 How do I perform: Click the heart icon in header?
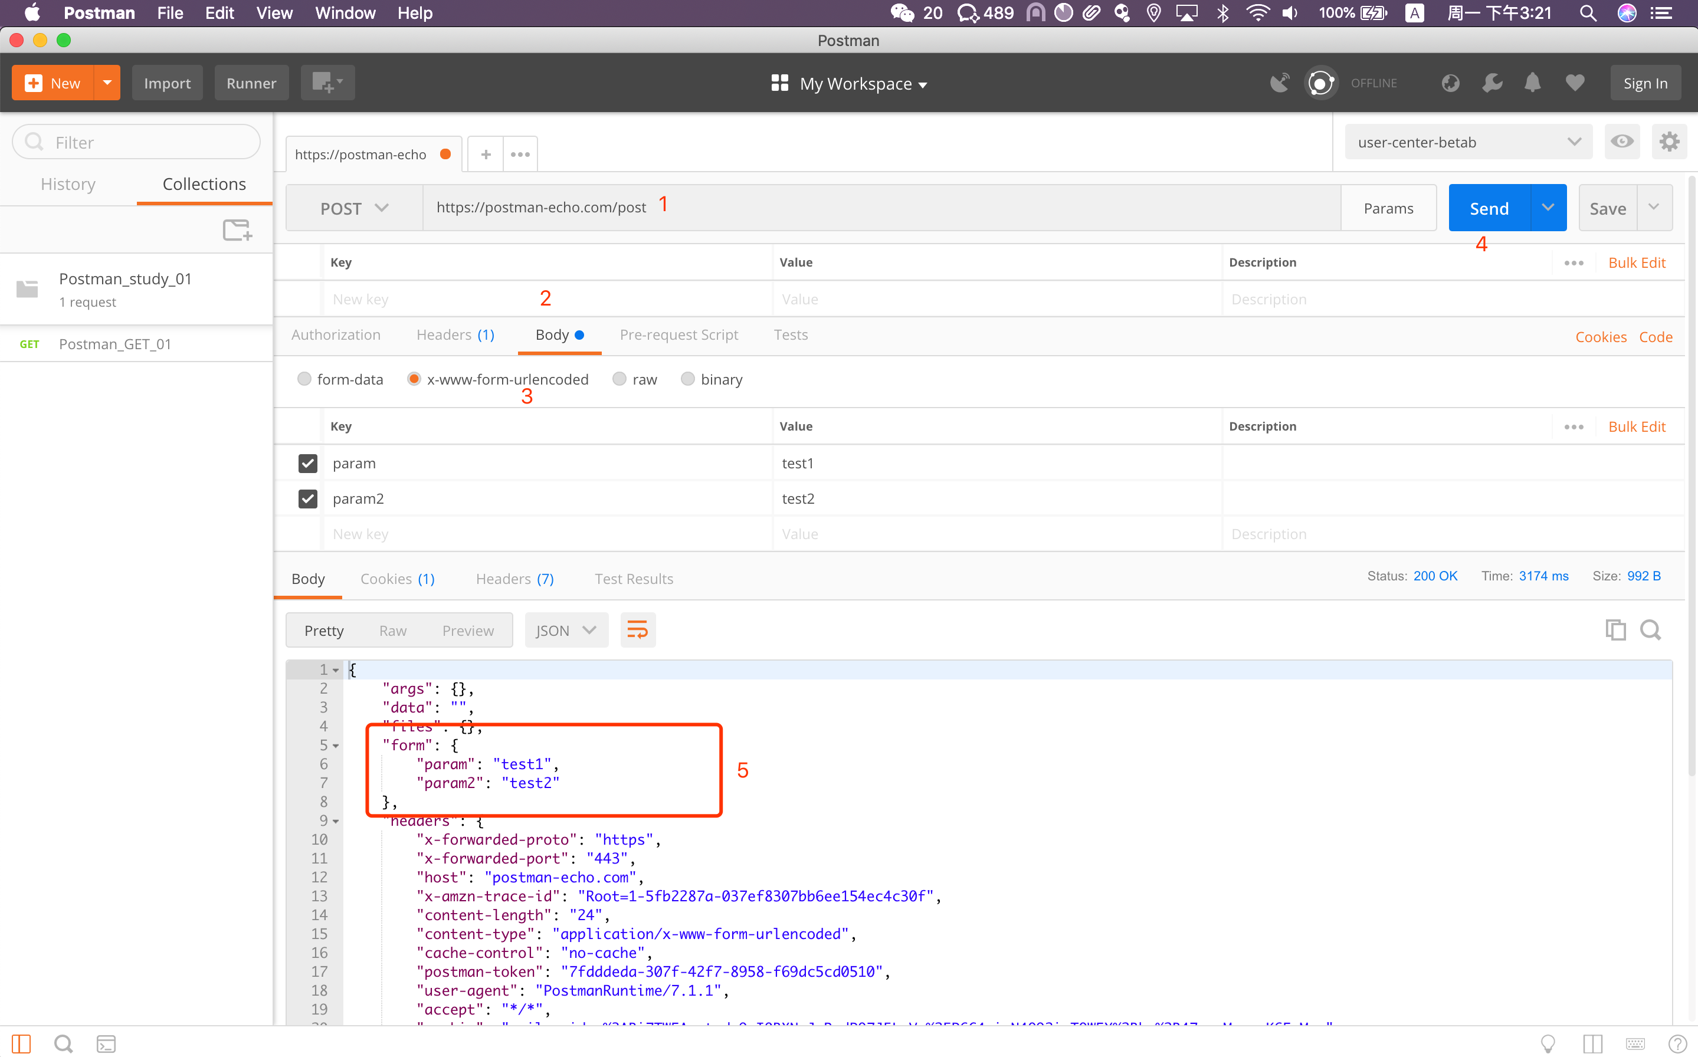1574,83
